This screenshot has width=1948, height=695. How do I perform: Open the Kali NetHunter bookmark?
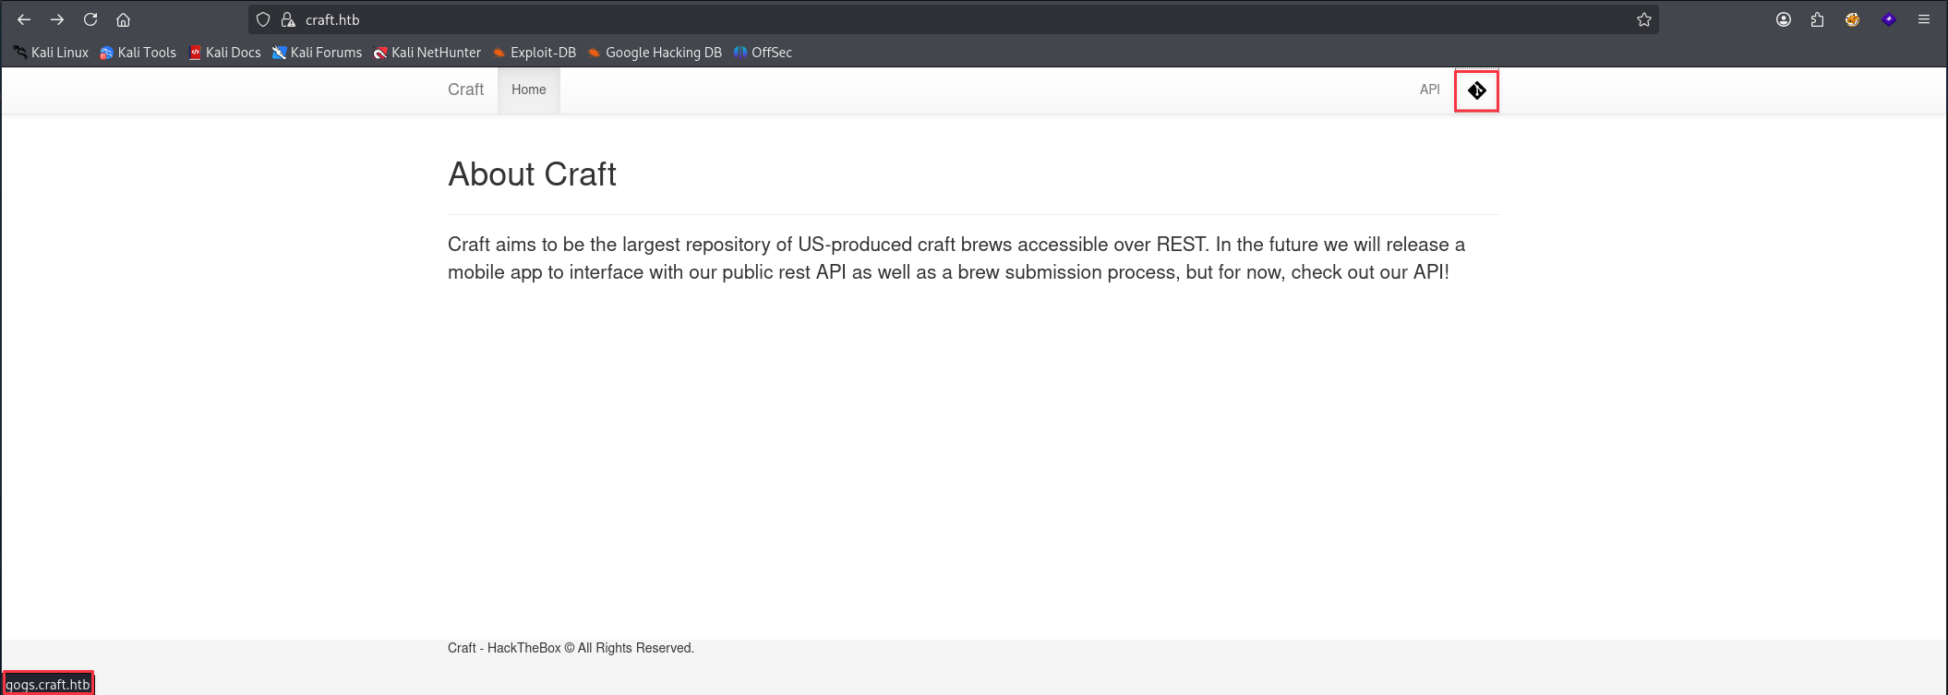(x=427, y=53)
